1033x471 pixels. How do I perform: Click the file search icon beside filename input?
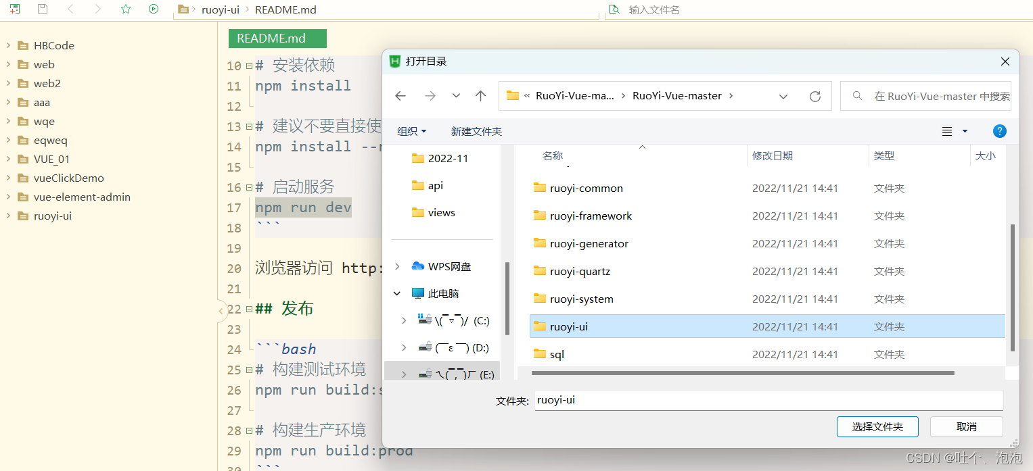(614, 9)
